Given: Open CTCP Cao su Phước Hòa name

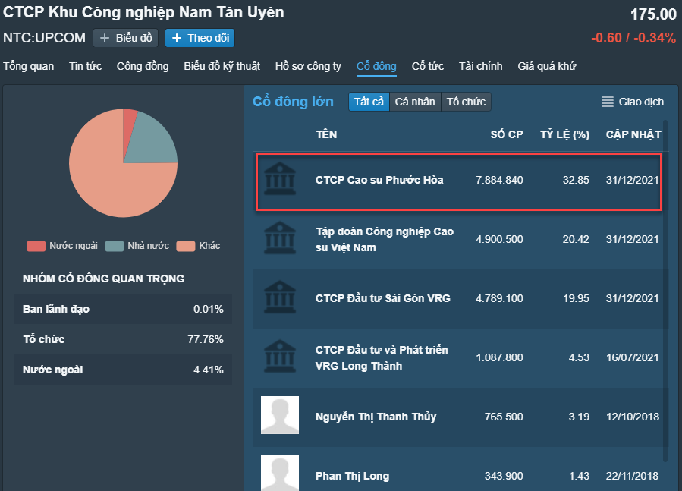Looking at the screenshot, I should pos(379,180).
